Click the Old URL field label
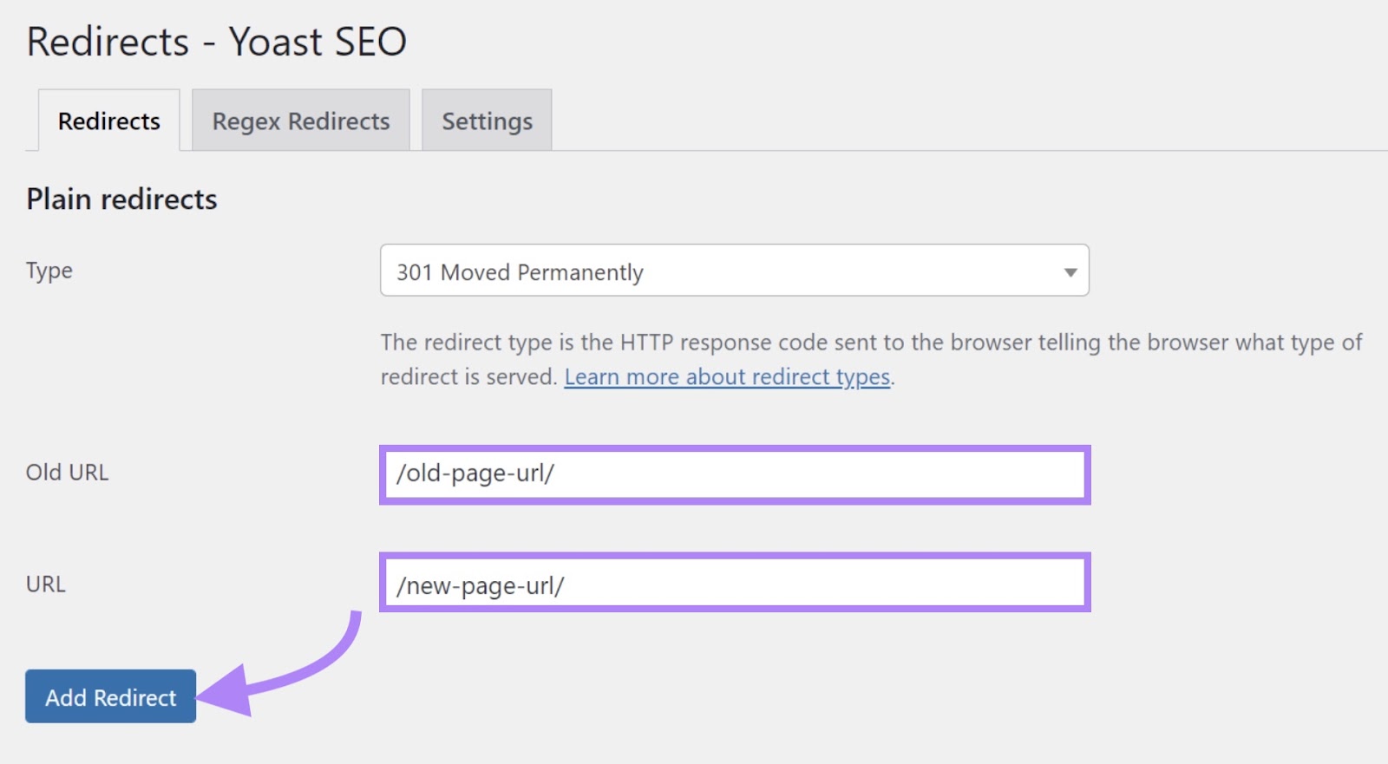Viewport: 1388px width, 764px height. coord(68,473)
